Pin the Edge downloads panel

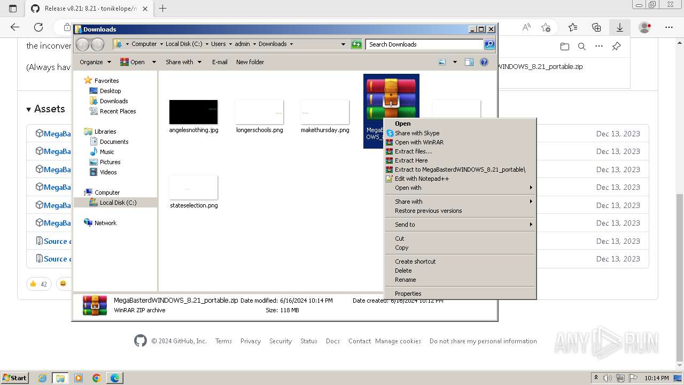[x=616, y=47]
